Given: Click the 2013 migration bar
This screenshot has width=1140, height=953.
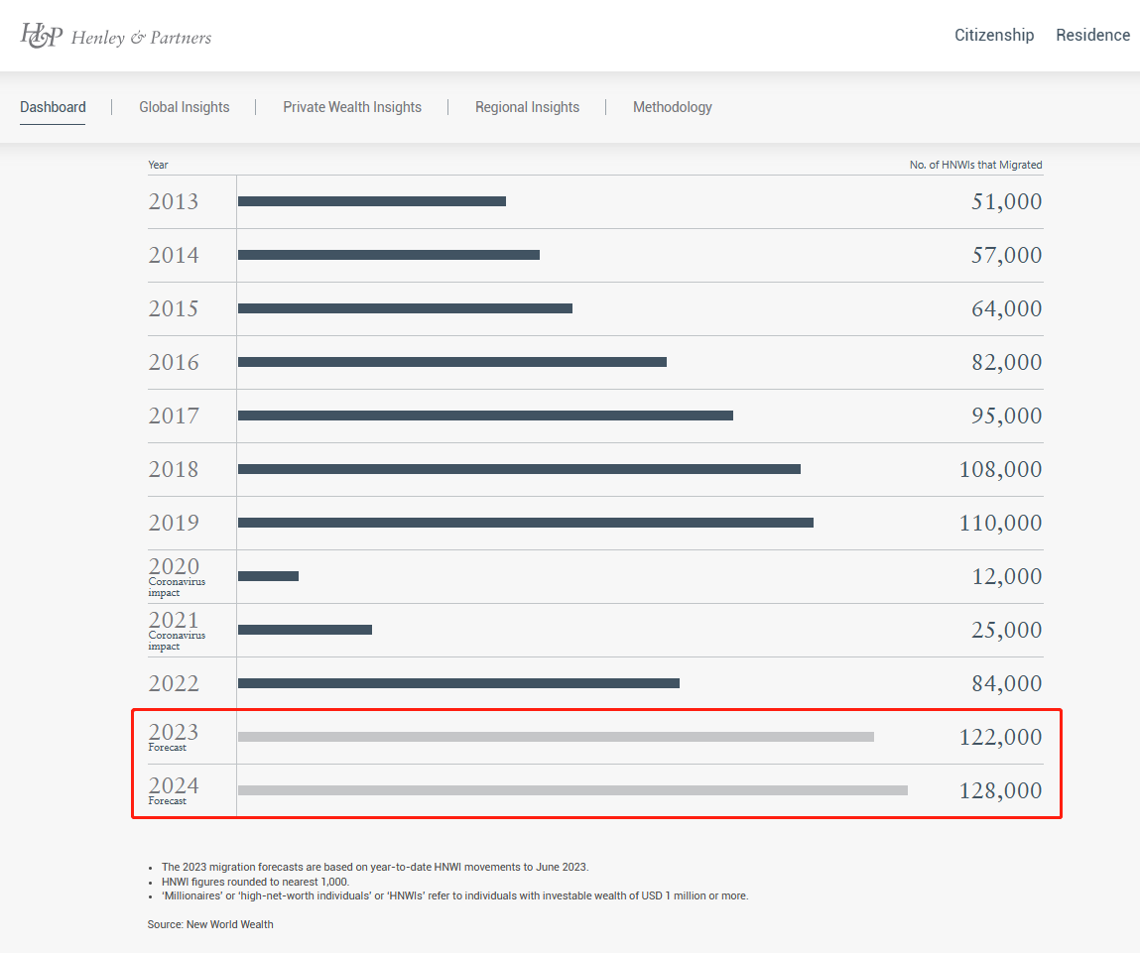Looking at the screenshot, I should [x=372, y=201].
